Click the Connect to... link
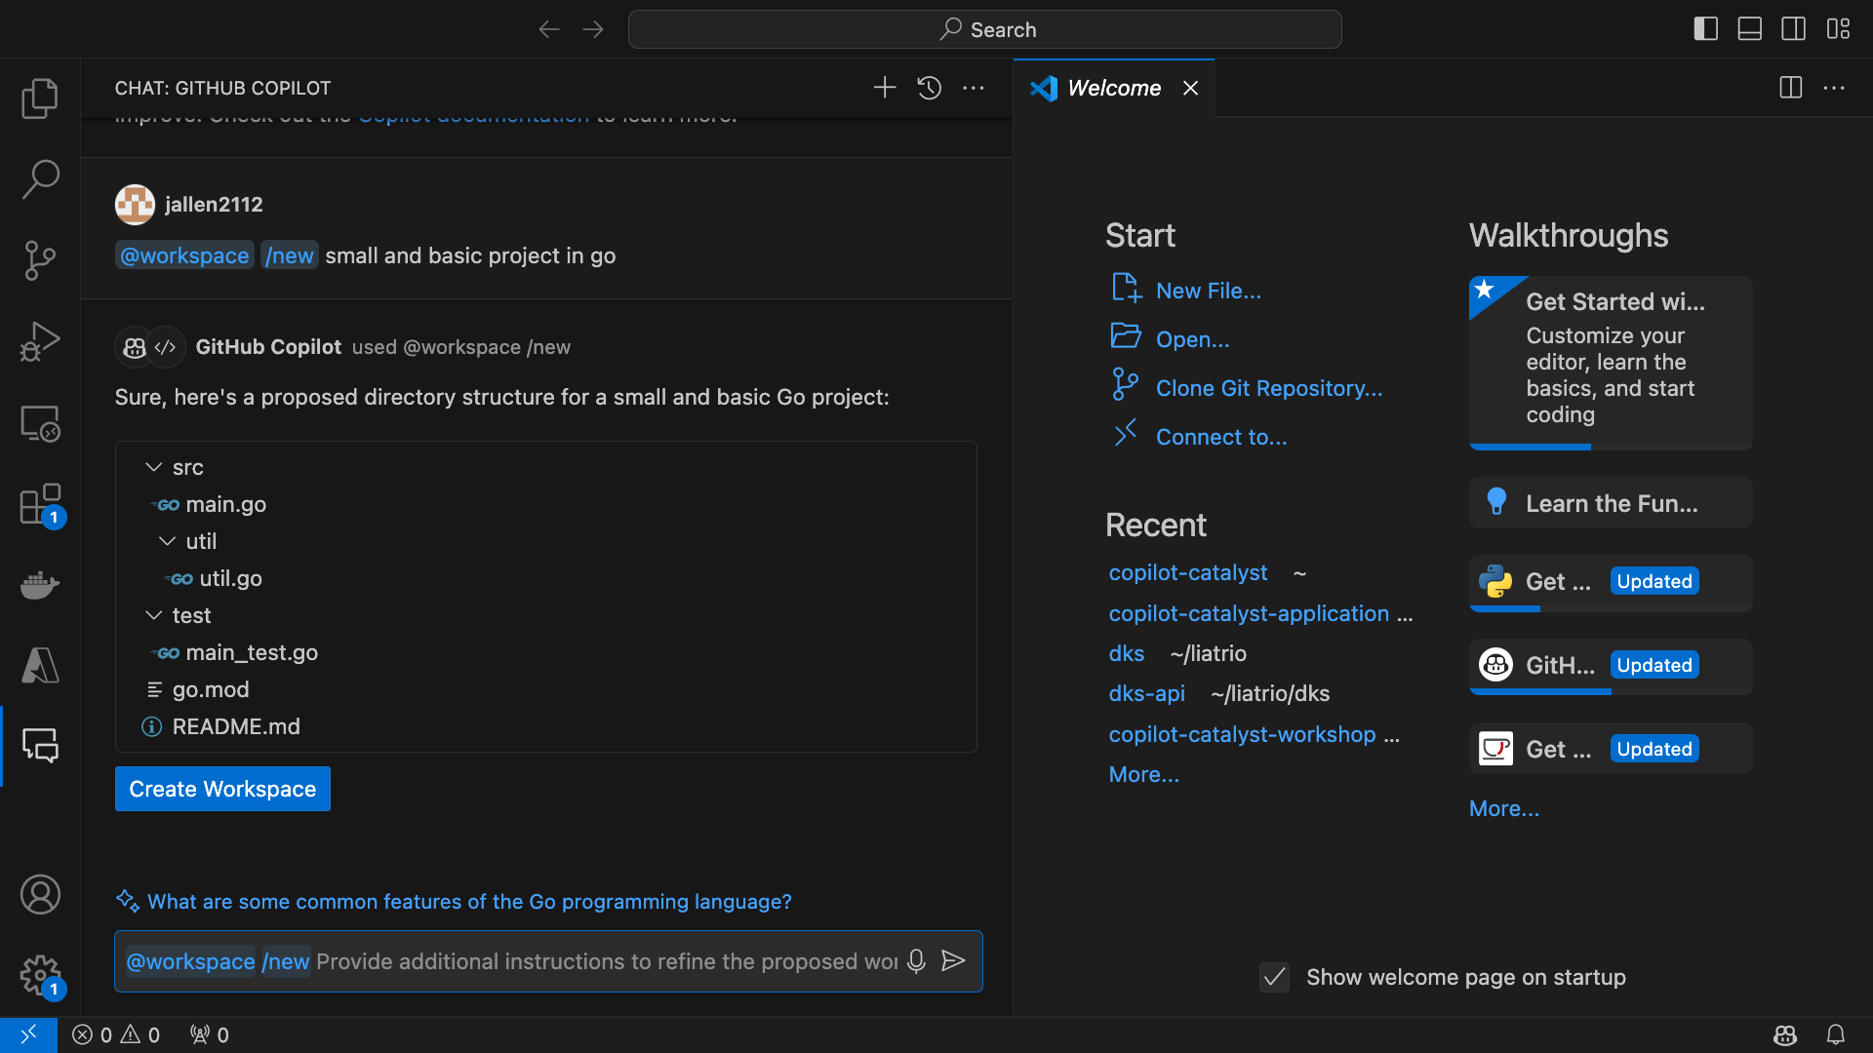Image resolution: width=1873 pixels, height=1053 pixels. [1221, 437]
